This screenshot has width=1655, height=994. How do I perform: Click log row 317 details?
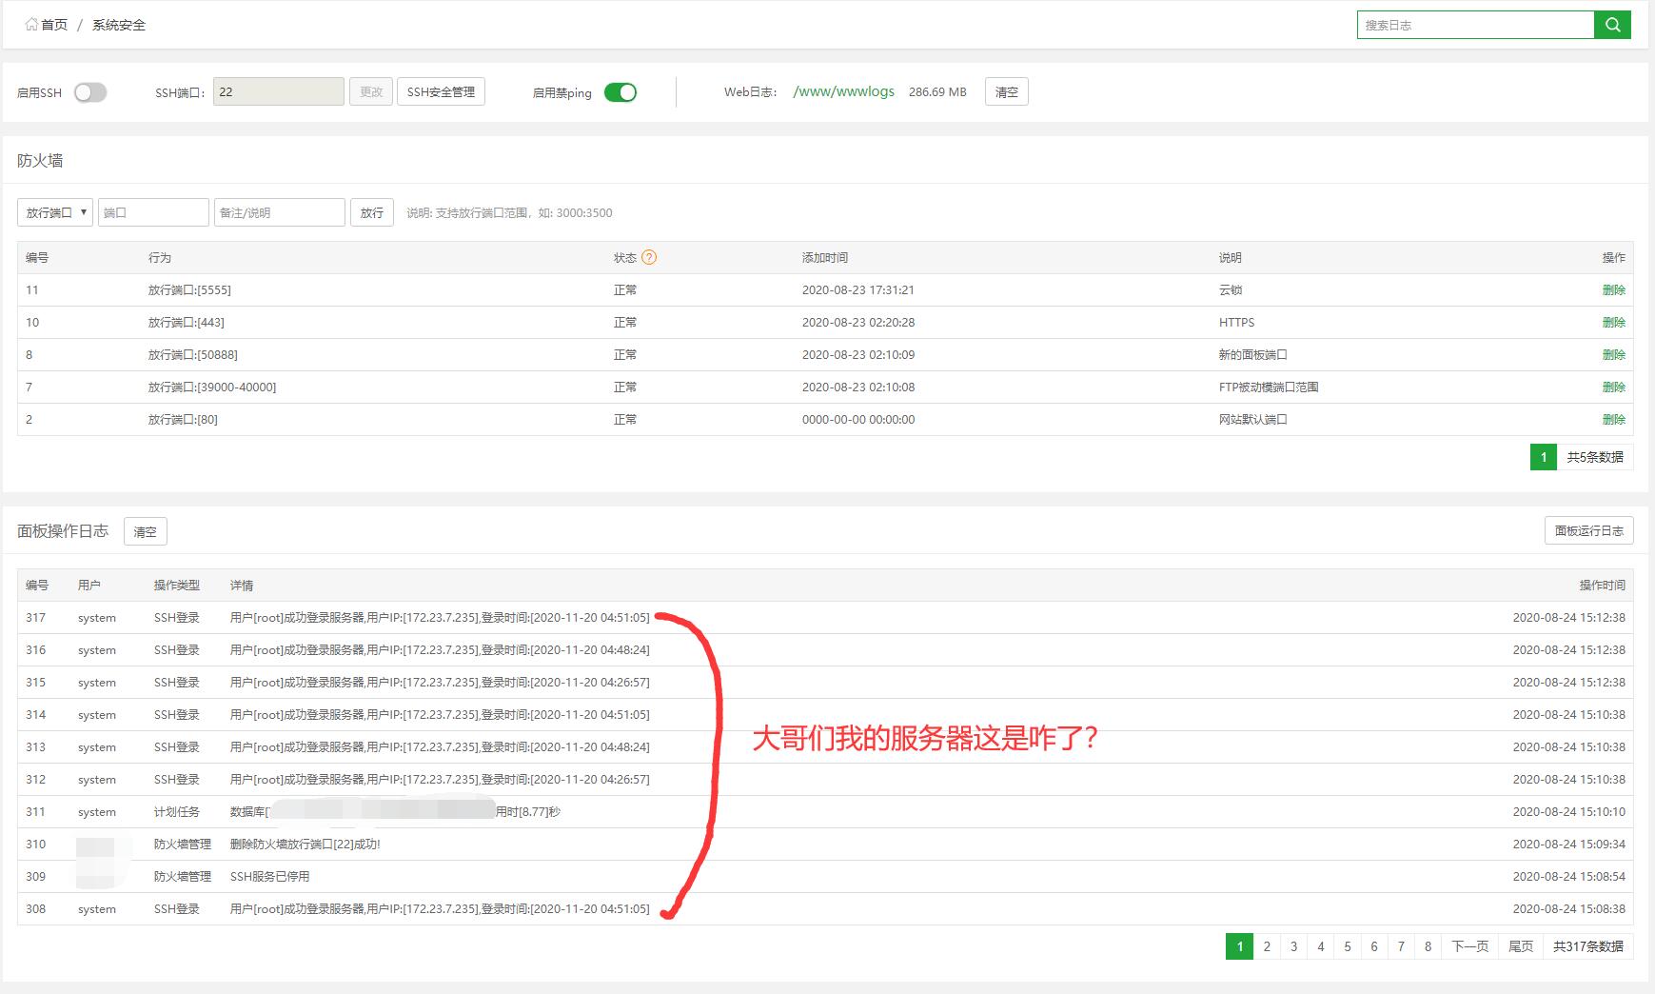[440, 617]
